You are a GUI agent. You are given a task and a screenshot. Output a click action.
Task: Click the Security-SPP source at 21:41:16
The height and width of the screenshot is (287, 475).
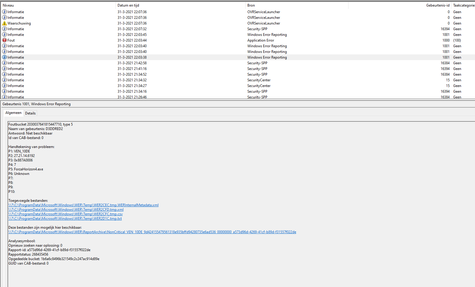tap(257, 69)
